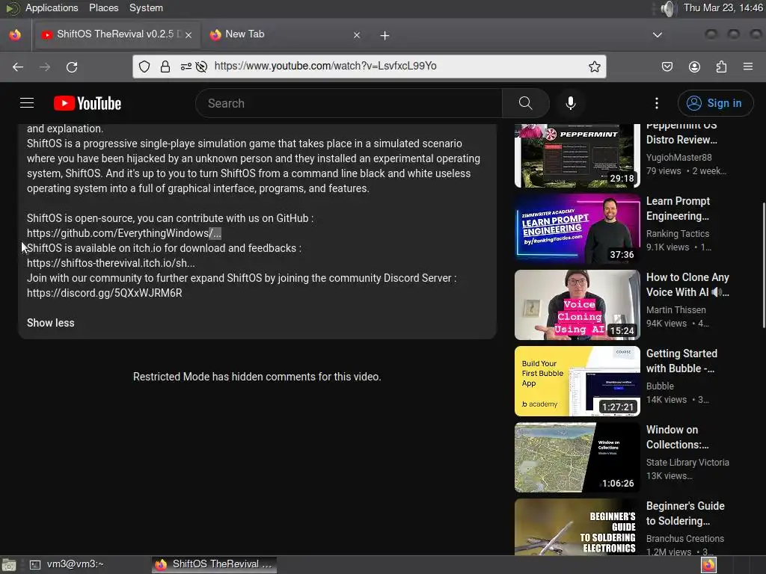The width and height of the screenshot is (766, 574).
Task: Click the show desktop taskbar icon
Action: [9, 565]
